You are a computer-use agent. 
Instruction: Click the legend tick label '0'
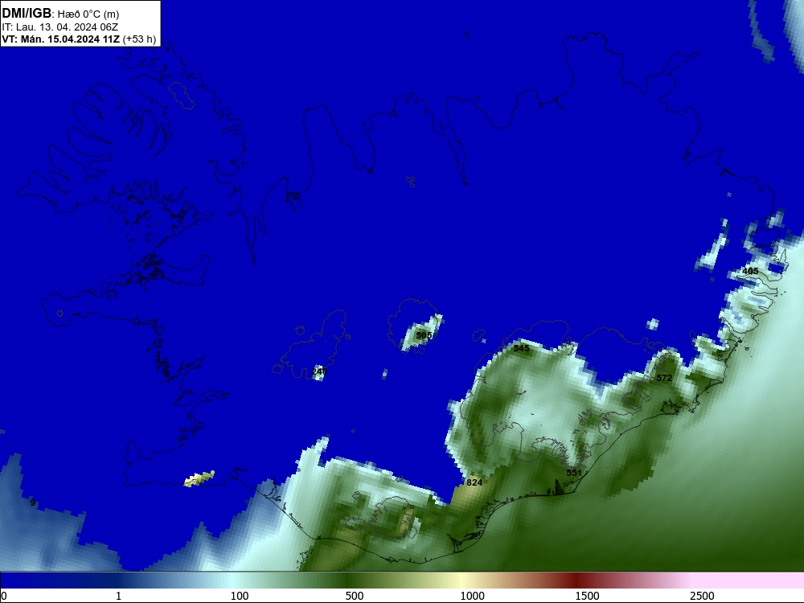pyautogui.click(x=4, y=596)
